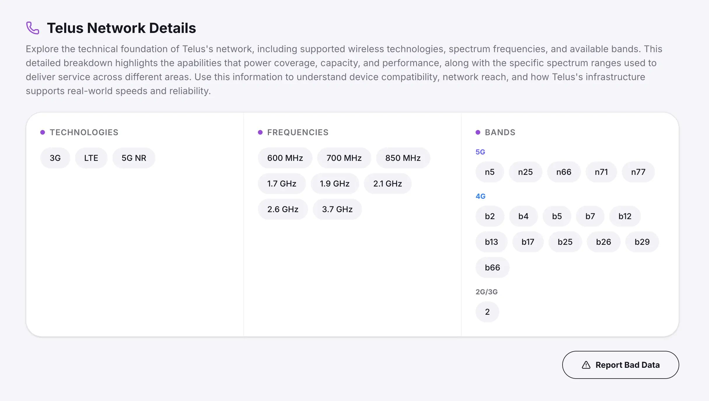Click the b66 4G band chip

(493, 268)
